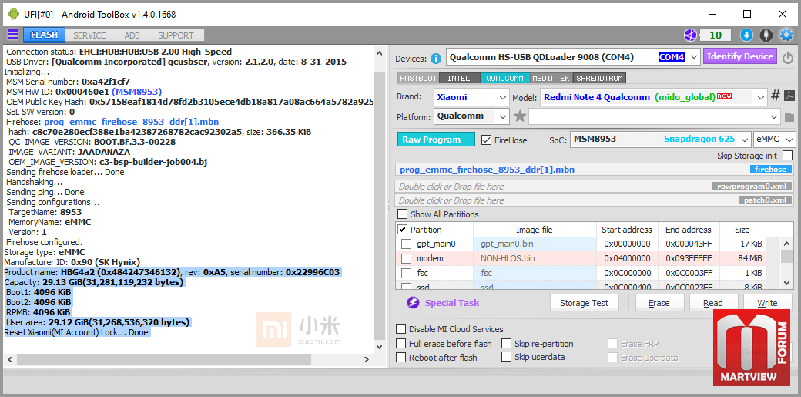The width and height of the screenshot is (801, 397).
Task: Click the purple Special Task lightning icon
Action: [x=413, y=303]
